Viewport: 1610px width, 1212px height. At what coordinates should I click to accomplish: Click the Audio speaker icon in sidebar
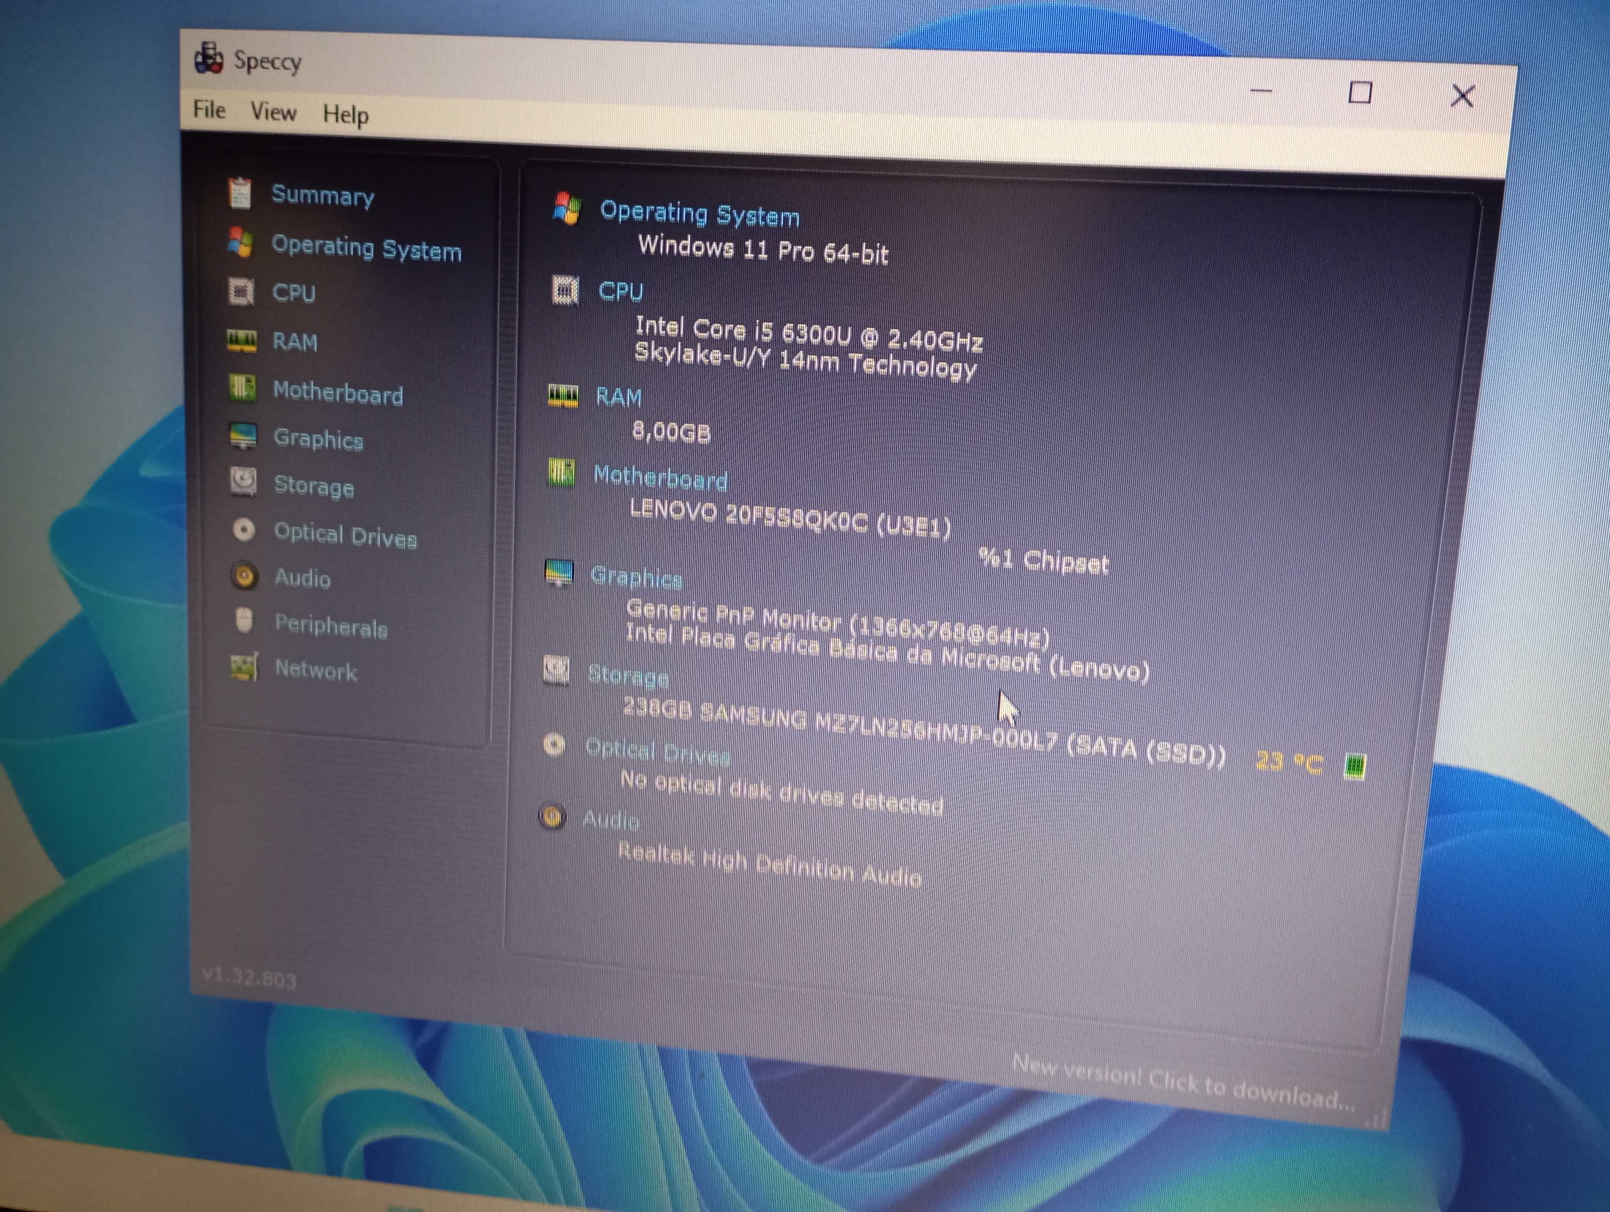coord(245,576)
